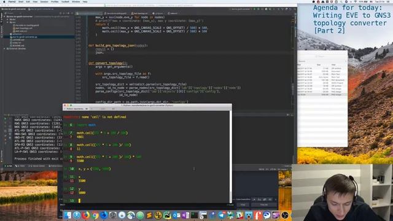Open the Toolbelt menu
The image size is (393, 221).
[65, 1]
